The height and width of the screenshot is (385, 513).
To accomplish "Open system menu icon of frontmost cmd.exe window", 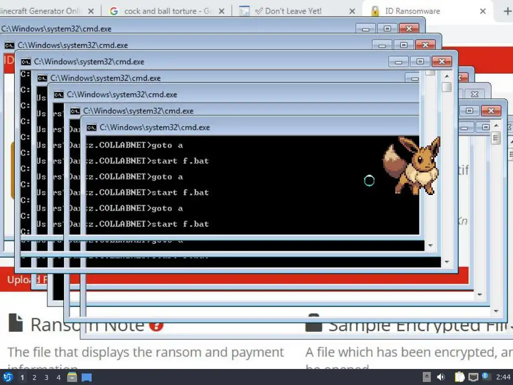I will (x=92, y=127).
